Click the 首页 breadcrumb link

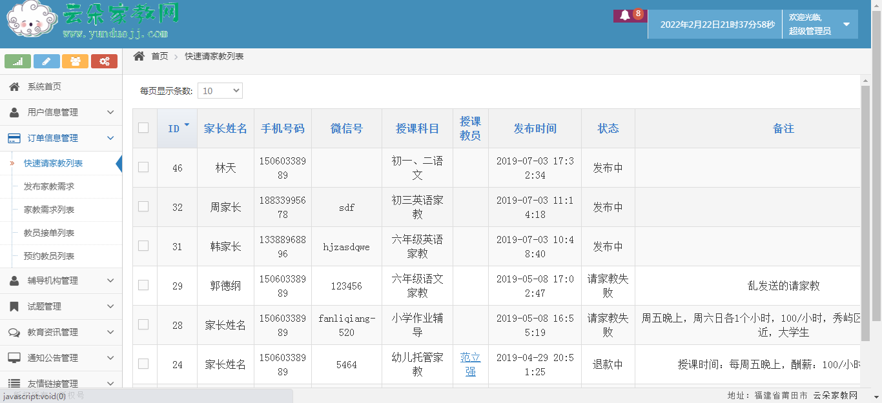(159, 56)
